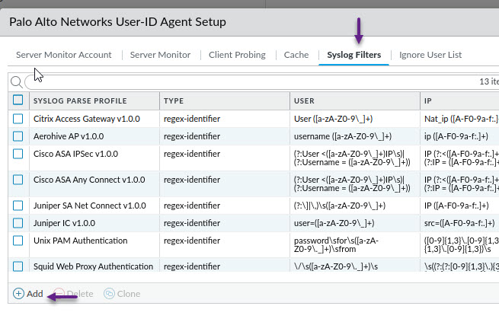Click the Citrix user regex cell
499x322 pixels.
333,119
